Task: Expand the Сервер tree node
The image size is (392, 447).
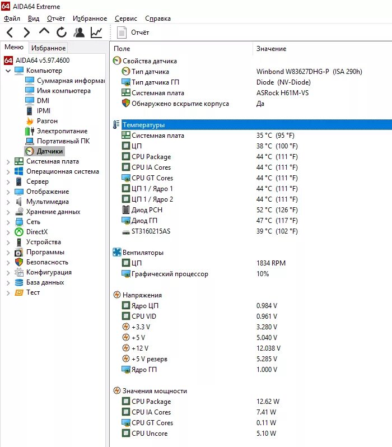Action: 8,182
